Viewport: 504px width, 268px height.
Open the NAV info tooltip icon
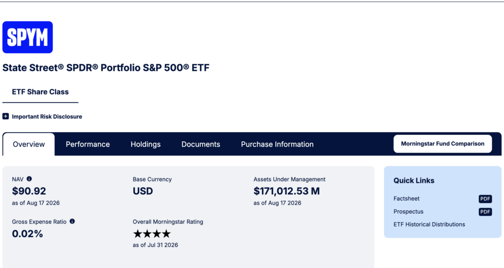pos(29,179)
